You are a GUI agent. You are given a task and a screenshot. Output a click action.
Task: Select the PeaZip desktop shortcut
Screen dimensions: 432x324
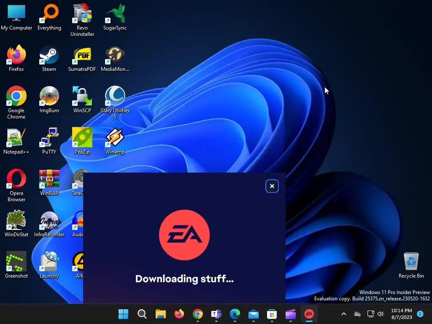pos(82,141)
